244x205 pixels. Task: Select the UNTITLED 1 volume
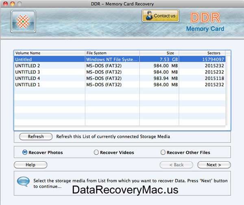coord(120,85)
